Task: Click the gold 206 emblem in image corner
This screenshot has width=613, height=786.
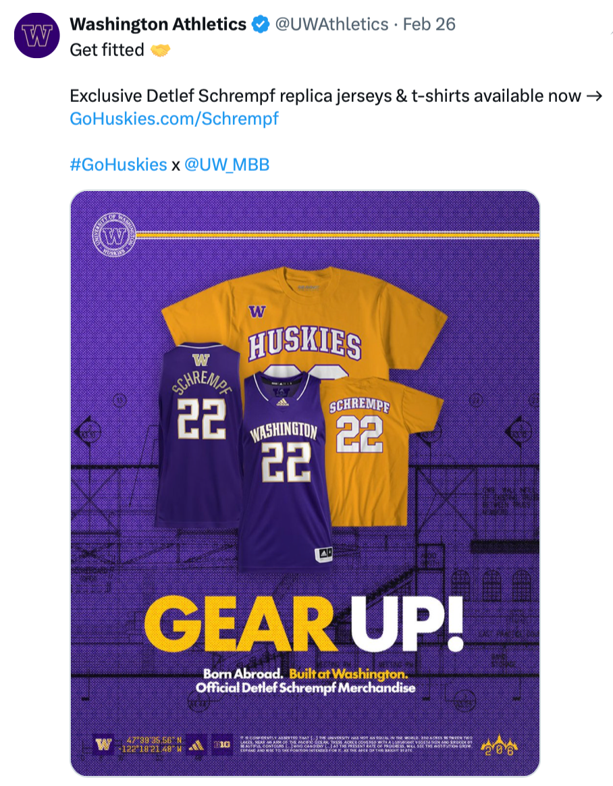Action: tap(500, 745)
